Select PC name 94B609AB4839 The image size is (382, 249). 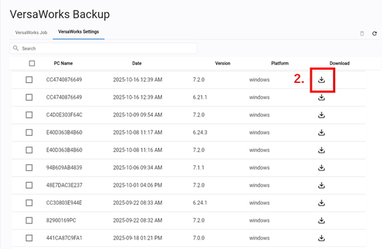pos(64,167)
